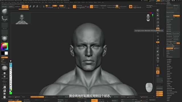Toggle the Smt option beside Divide
The height and width of the screenshot is (102, 182).
176,16
